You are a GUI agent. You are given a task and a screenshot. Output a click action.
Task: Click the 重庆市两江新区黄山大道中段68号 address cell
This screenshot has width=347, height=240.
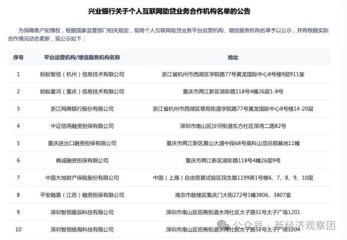(233, 144)
